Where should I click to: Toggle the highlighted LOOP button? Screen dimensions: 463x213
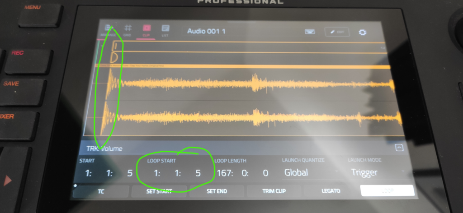(387, 190)
